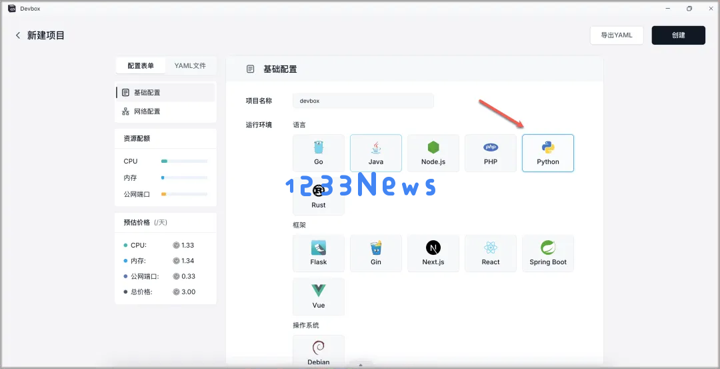Click the 内存 resource usage bar
720x369 pixels.
(184, 178)
